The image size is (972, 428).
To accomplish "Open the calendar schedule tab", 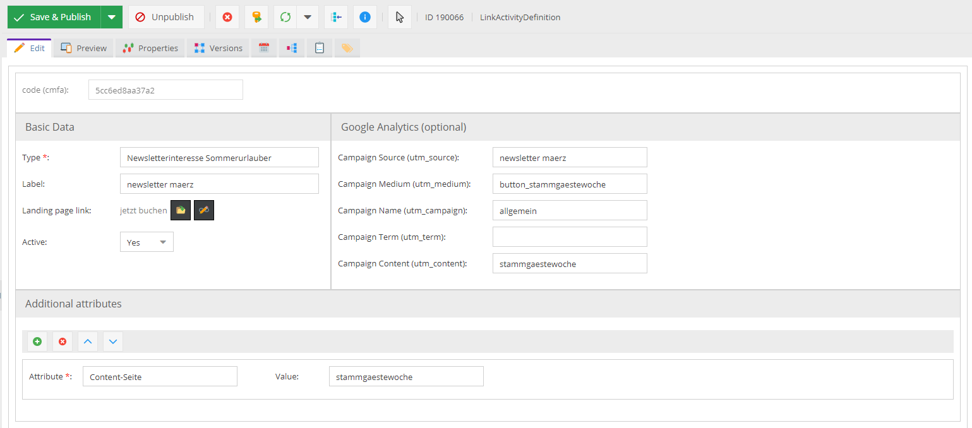I will (x=264, y=48).
